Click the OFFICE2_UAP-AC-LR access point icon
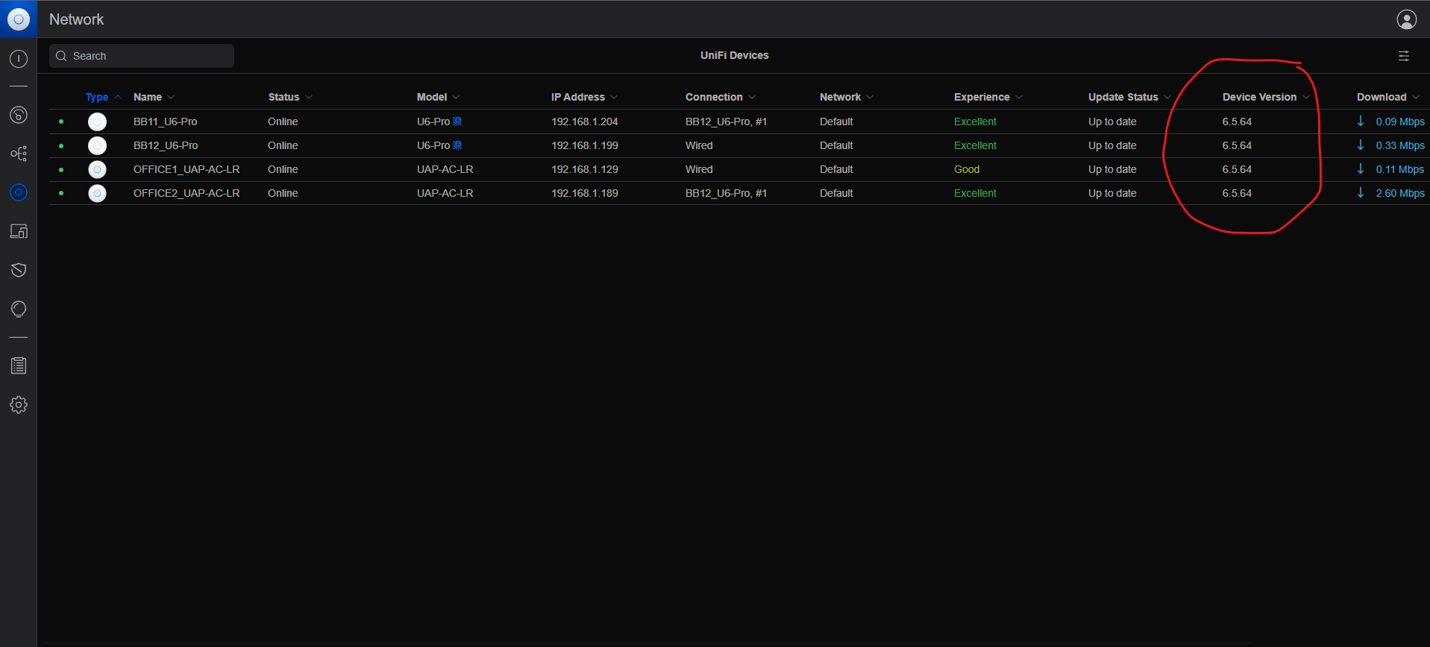The width and height of the screenshot is (1430, 647). click(x=97, y=193)
